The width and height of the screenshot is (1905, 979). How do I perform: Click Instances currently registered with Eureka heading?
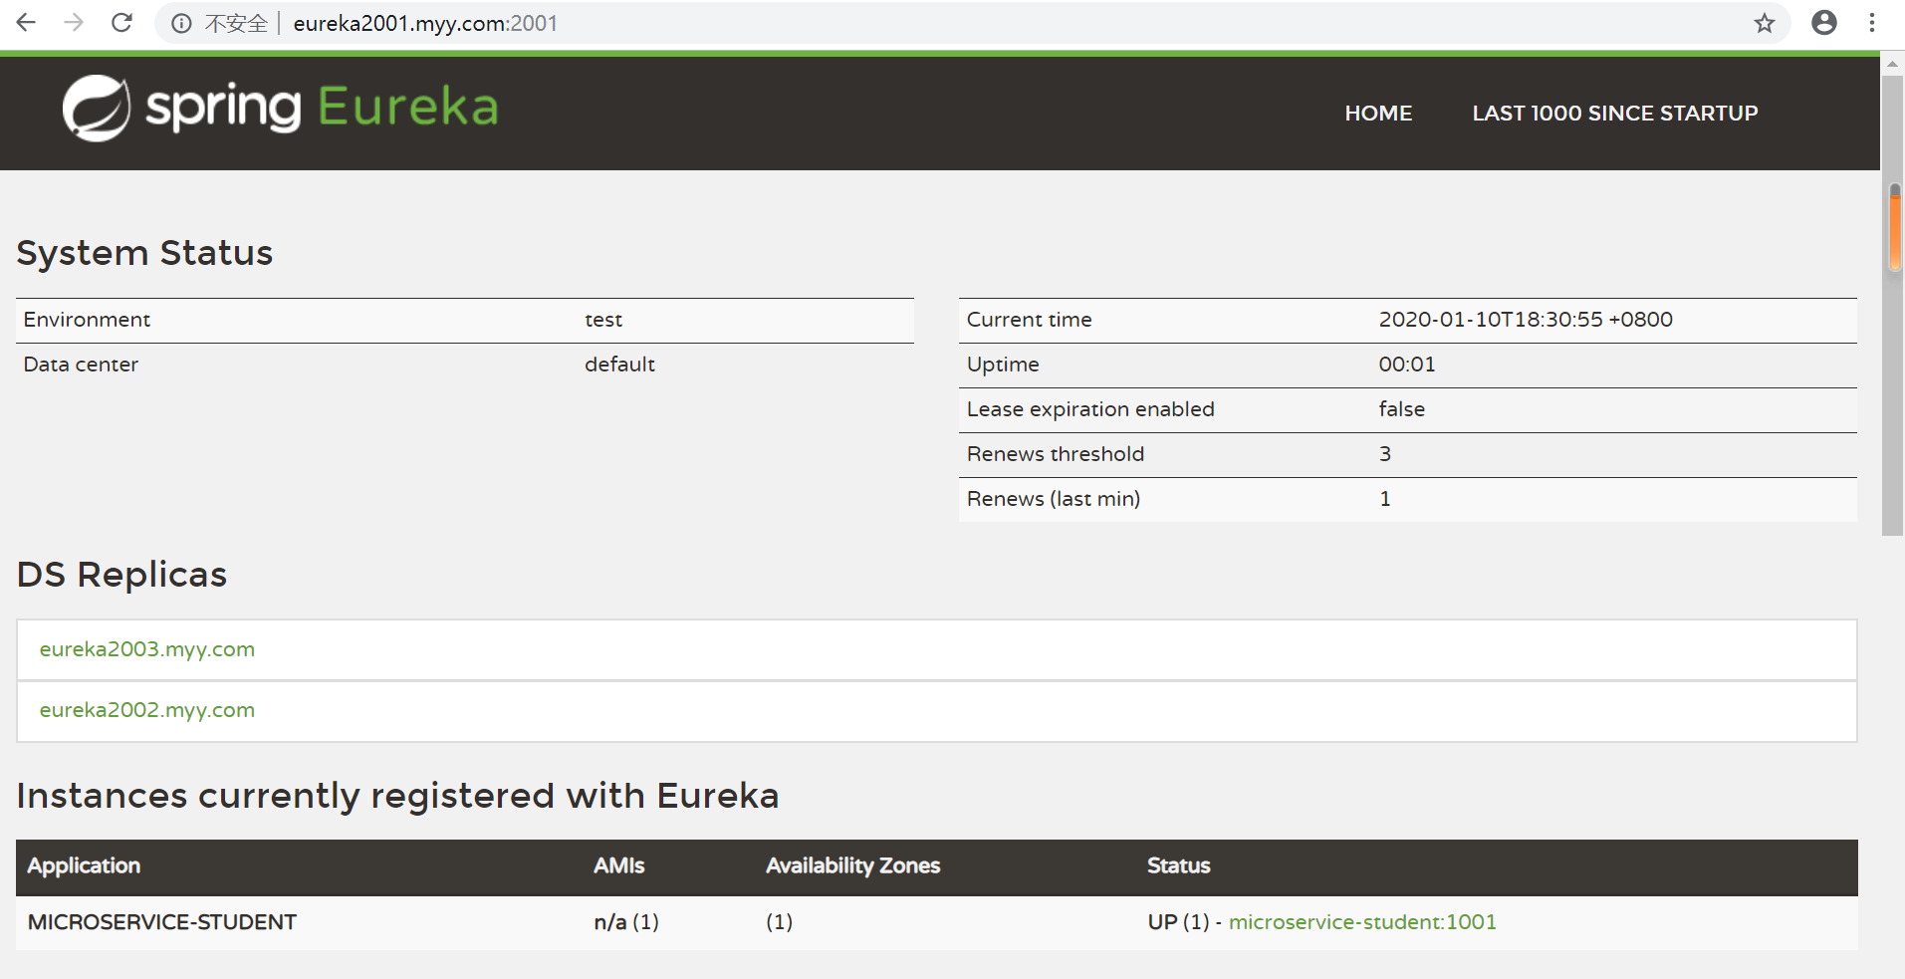397,796
